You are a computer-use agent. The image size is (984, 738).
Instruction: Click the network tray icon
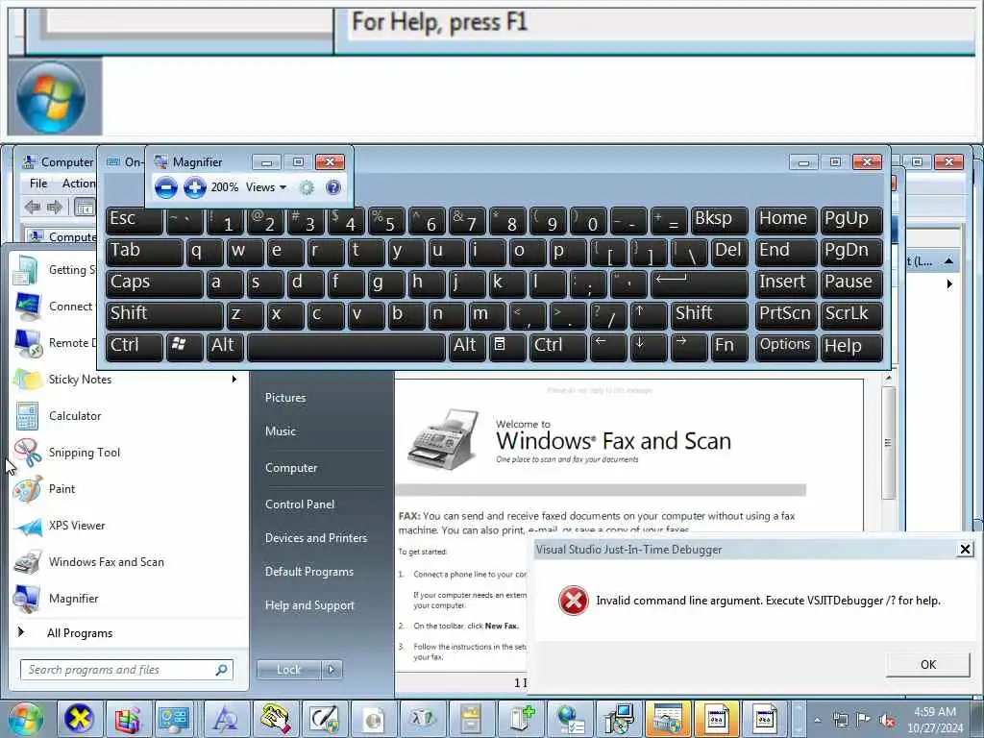click(x=840, y=720)
